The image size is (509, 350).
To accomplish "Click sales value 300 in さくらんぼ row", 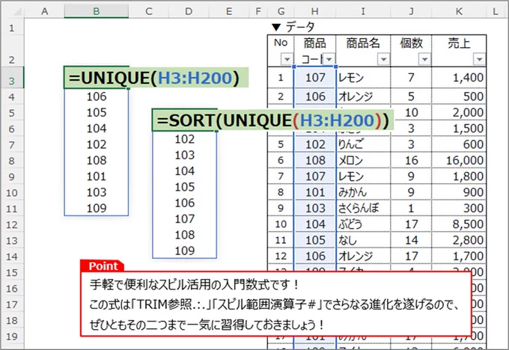I will coord(459,208).
